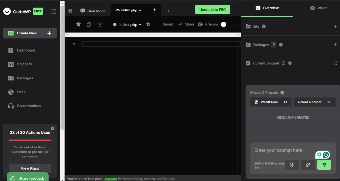Add a new tab with gray plus
340x181 pixels.
pyautogui.click(x=168, y=11)
